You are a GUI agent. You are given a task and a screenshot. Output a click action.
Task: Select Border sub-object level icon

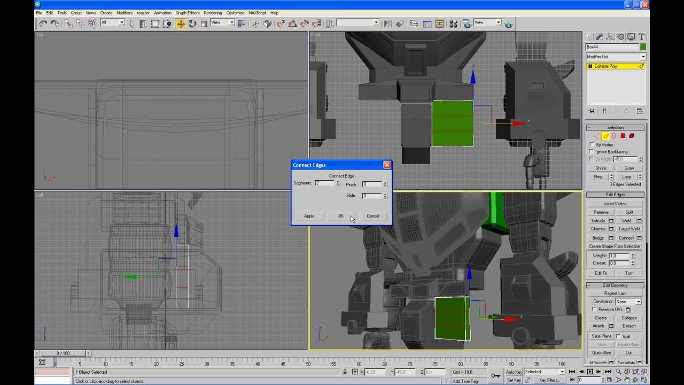tap(614, 136)
